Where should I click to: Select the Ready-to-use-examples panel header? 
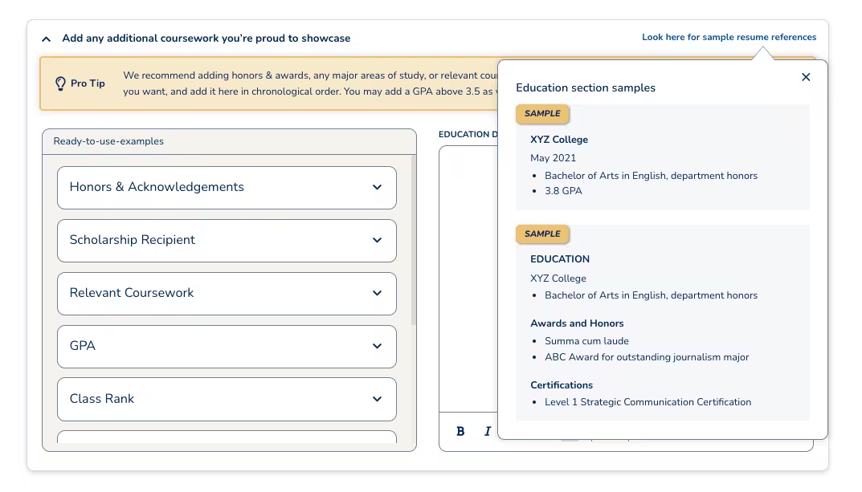110,141
